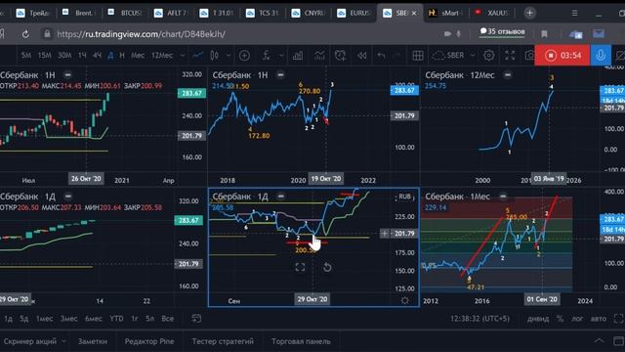Click the undo arrow icon
Image resolution: width=625 pixels, height=352 pixels.
coord(381,56)
